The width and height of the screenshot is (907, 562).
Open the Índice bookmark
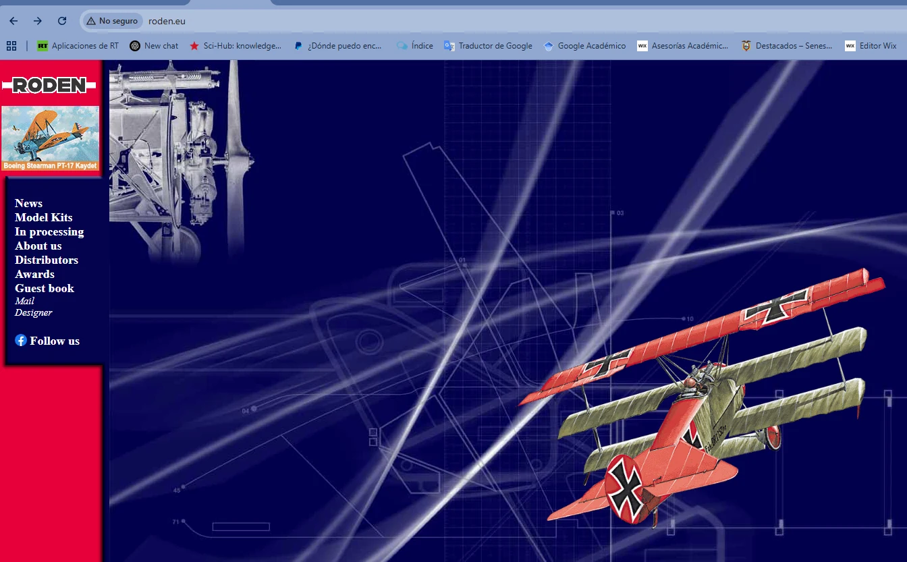pos(415,46)
